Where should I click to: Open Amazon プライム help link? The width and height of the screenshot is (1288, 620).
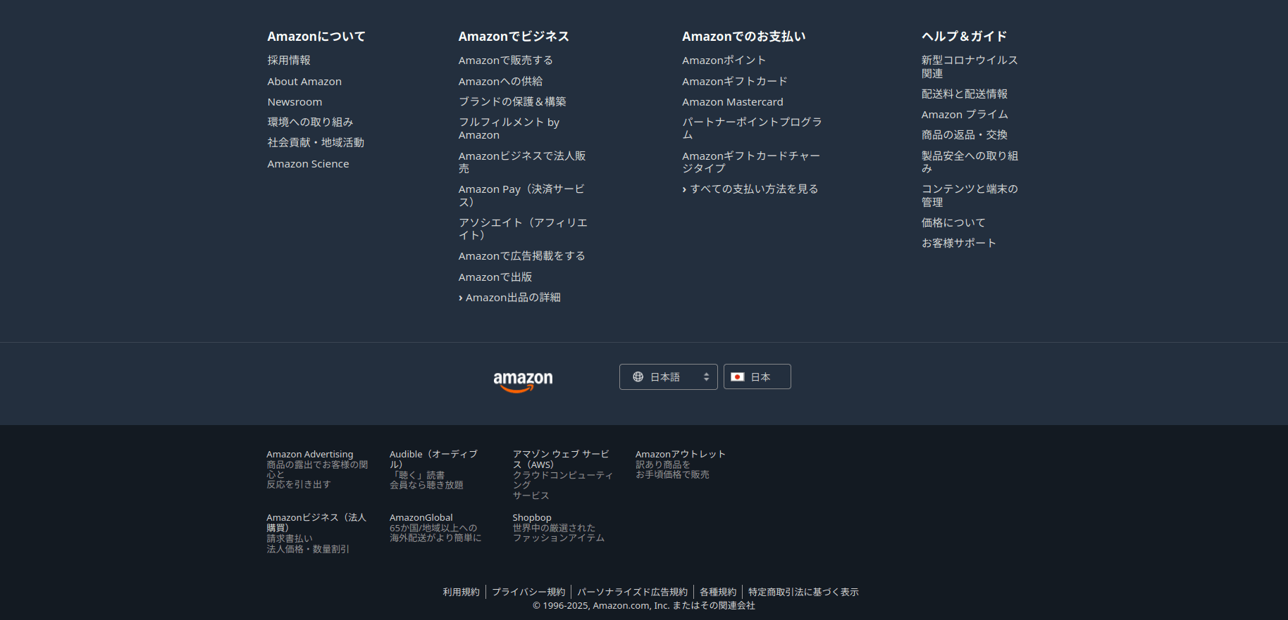(x=964, y=115)
